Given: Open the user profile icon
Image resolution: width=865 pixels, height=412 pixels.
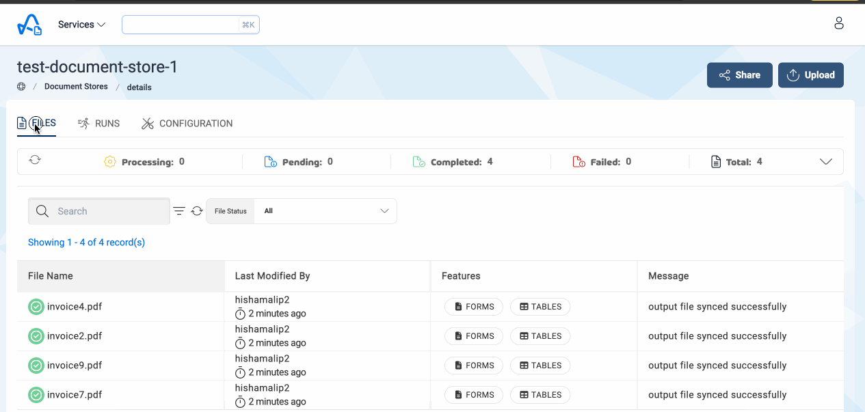Looking at the screenshot, I should (x=839, y=23).
